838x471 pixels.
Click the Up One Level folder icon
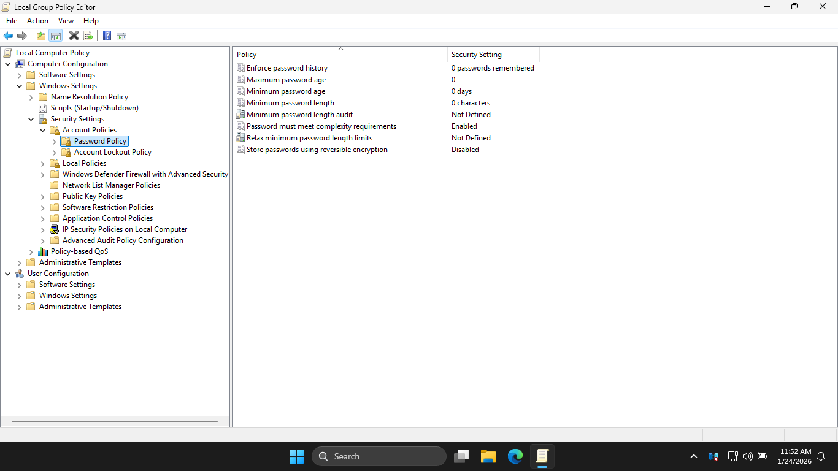[x=41, y=36]
